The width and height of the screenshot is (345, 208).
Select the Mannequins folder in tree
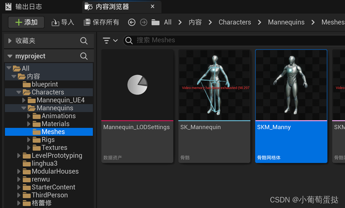[x=50, y=108]
